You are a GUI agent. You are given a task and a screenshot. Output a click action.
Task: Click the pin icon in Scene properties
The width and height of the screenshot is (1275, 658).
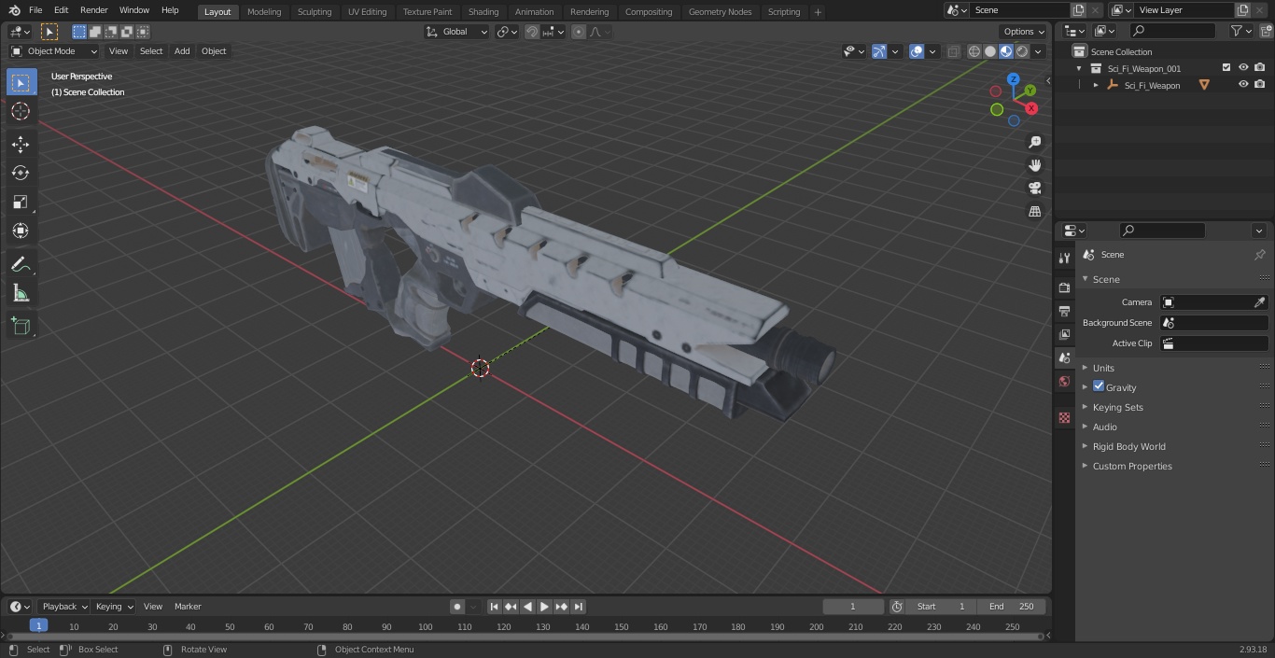coord(1259,255)
